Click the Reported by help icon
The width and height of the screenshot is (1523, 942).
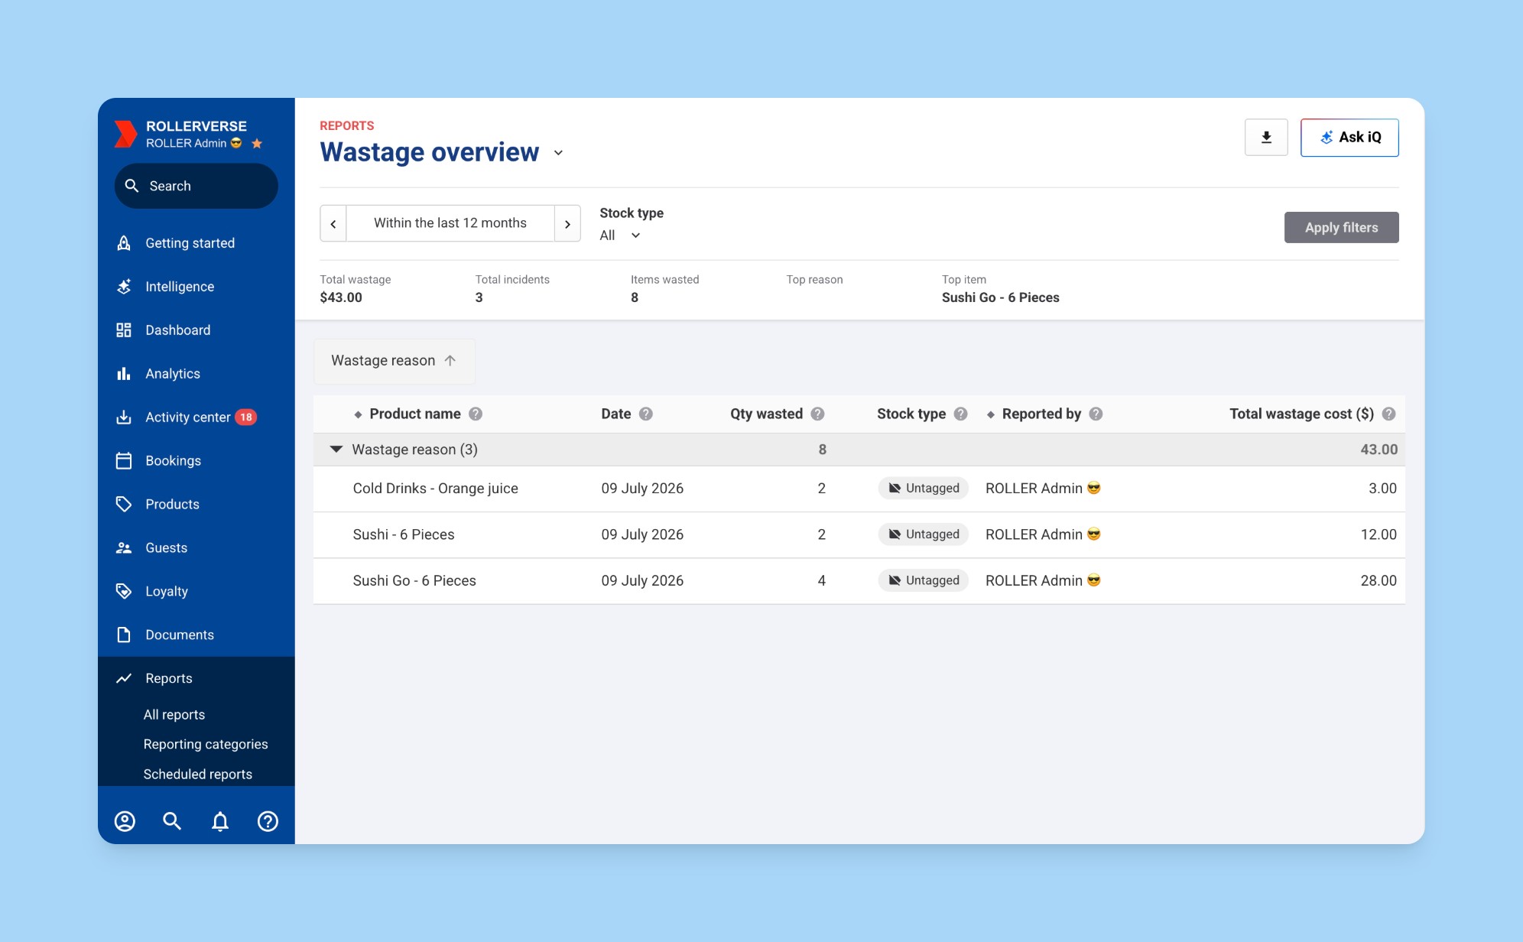1096,414
